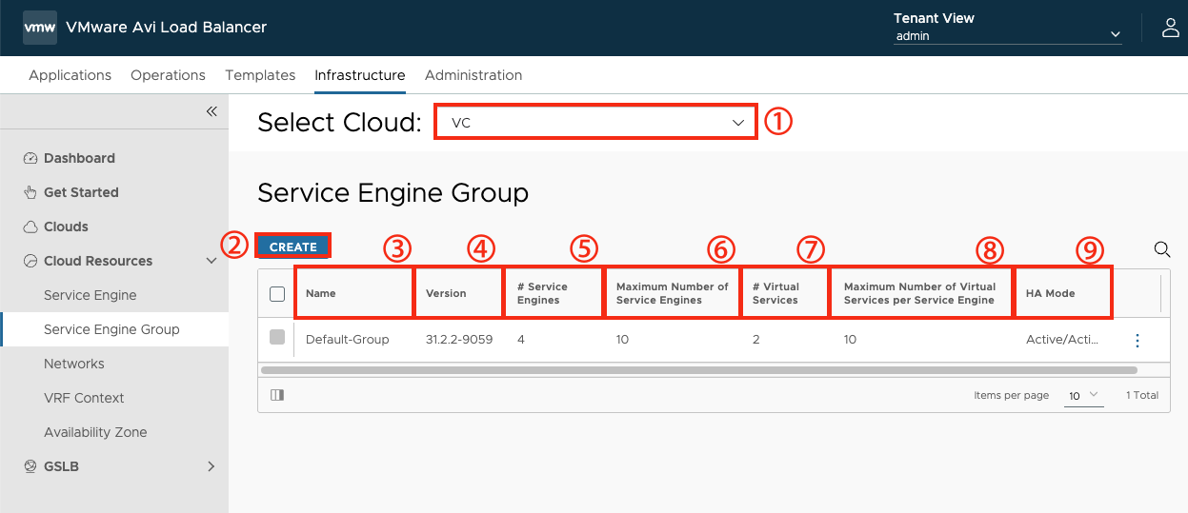
Task: Click the Default-Group name cell
Action: click(x=348, y=340)
